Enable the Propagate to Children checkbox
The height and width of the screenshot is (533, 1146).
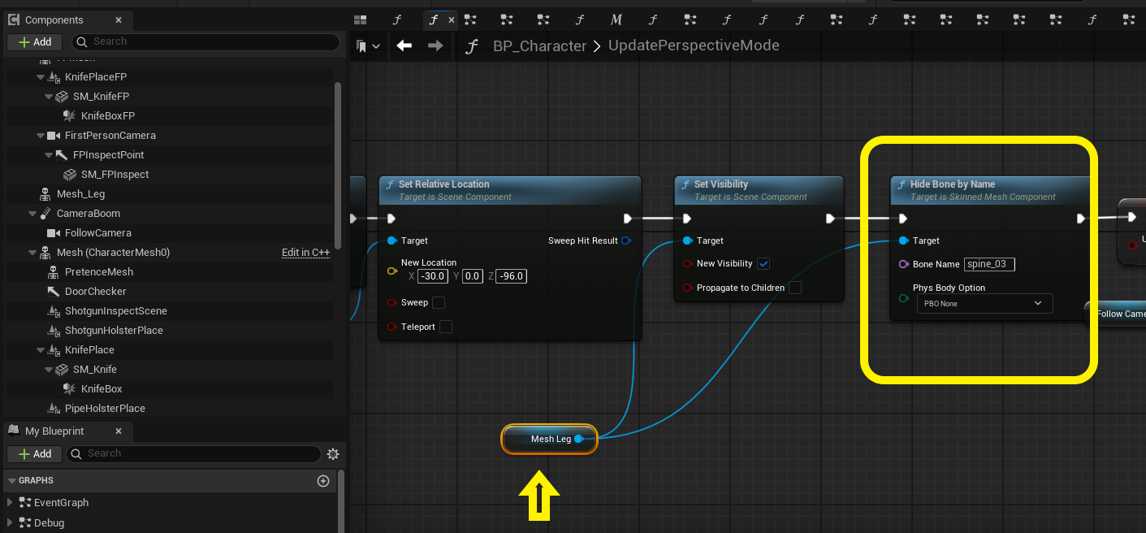[x=795, y=288]
